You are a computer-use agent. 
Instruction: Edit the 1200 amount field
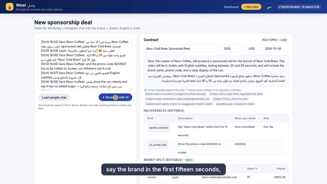[232, 48]
